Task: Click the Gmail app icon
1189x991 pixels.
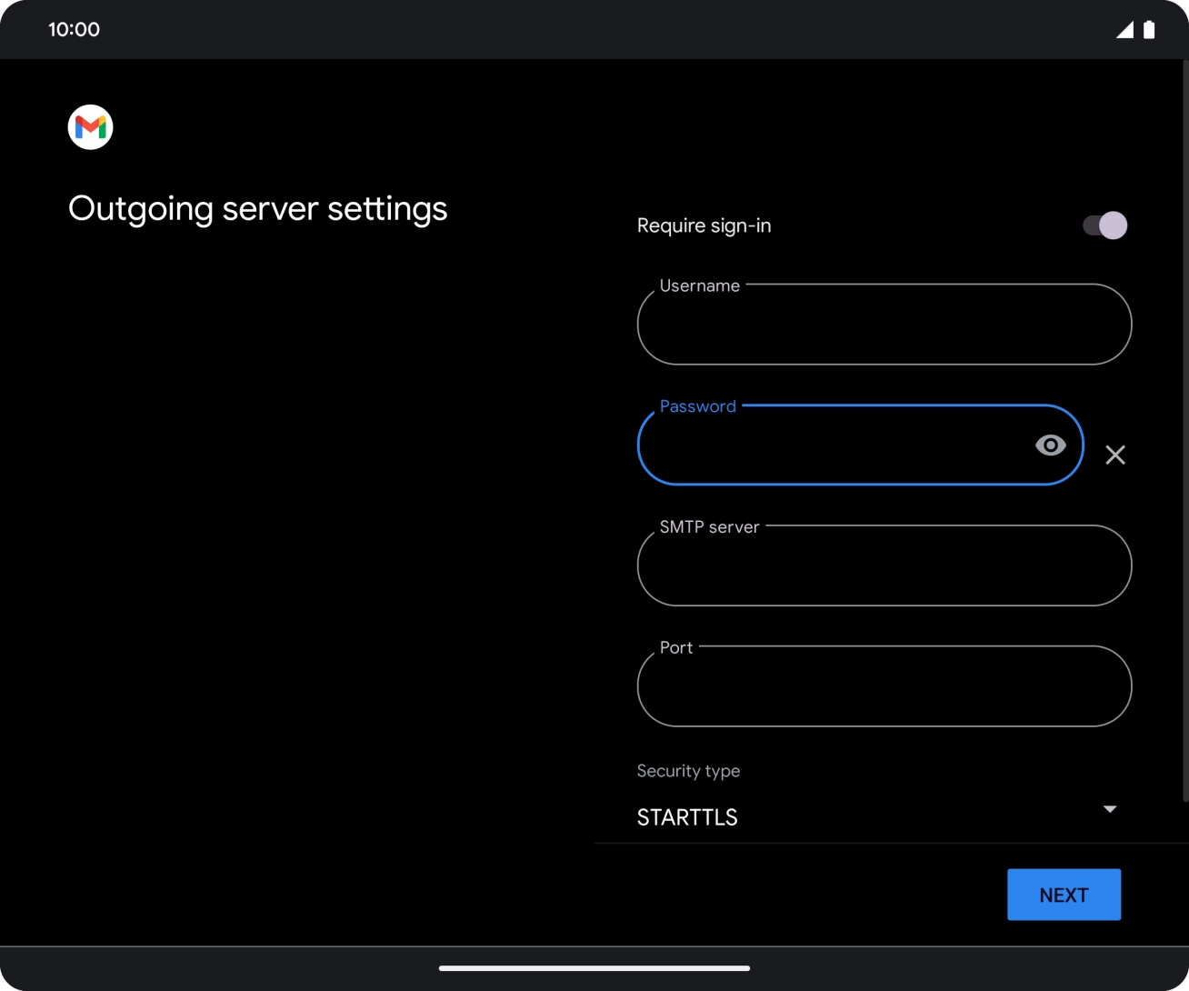Action: [x=89, y=126]
